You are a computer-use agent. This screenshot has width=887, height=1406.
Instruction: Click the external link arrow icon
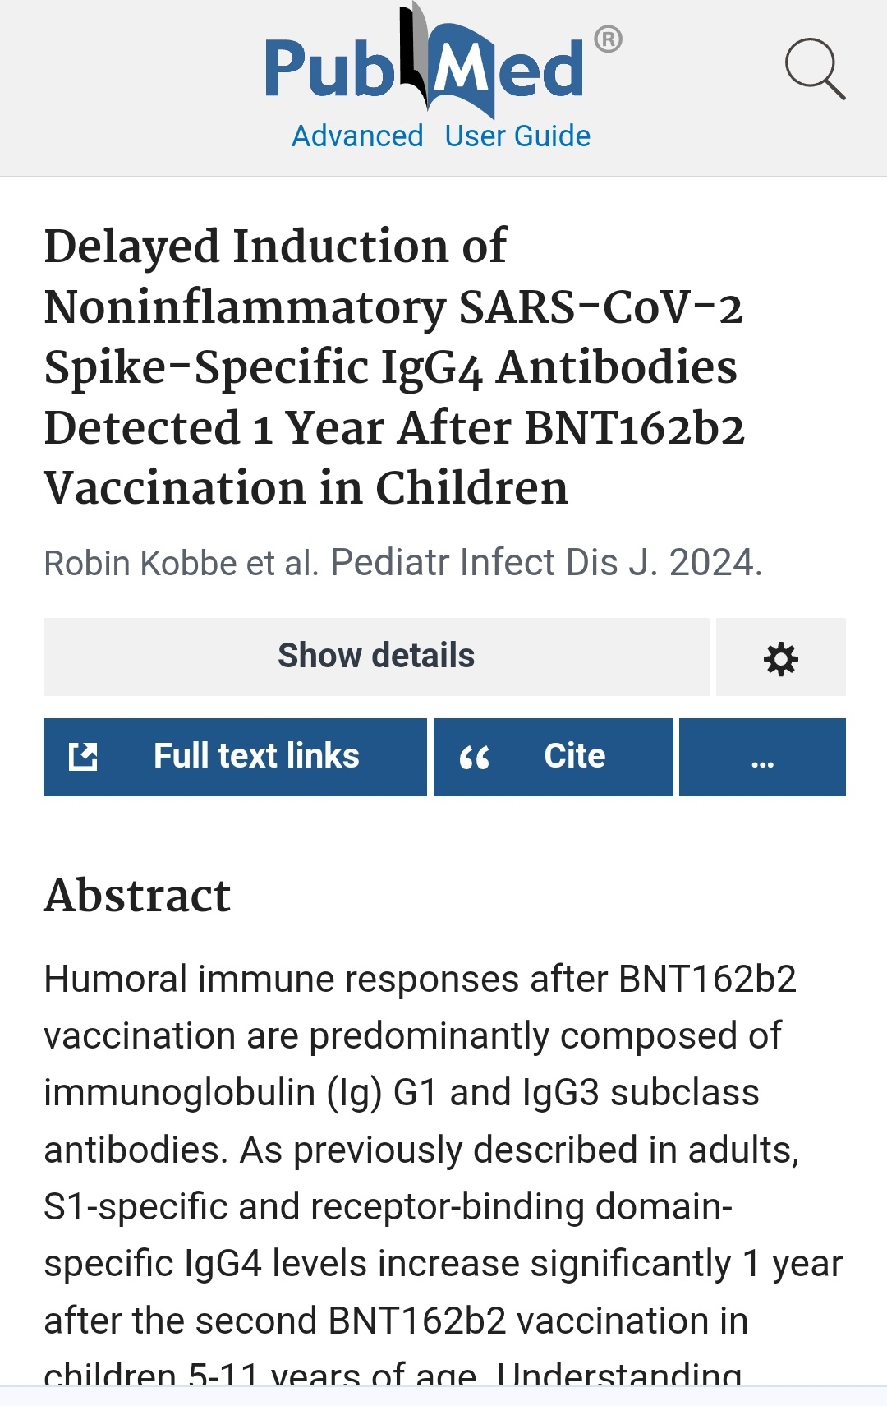point(83,757)
